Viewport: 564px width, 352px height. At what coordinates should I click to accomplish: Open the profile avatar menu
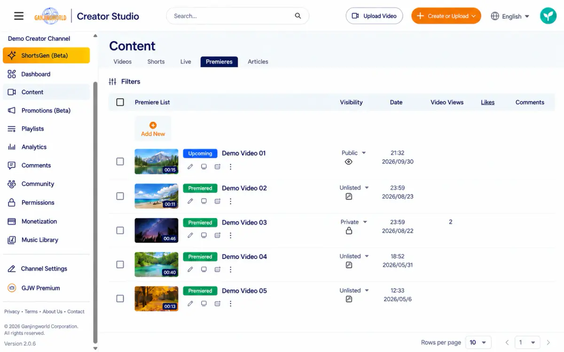point(548,16)
